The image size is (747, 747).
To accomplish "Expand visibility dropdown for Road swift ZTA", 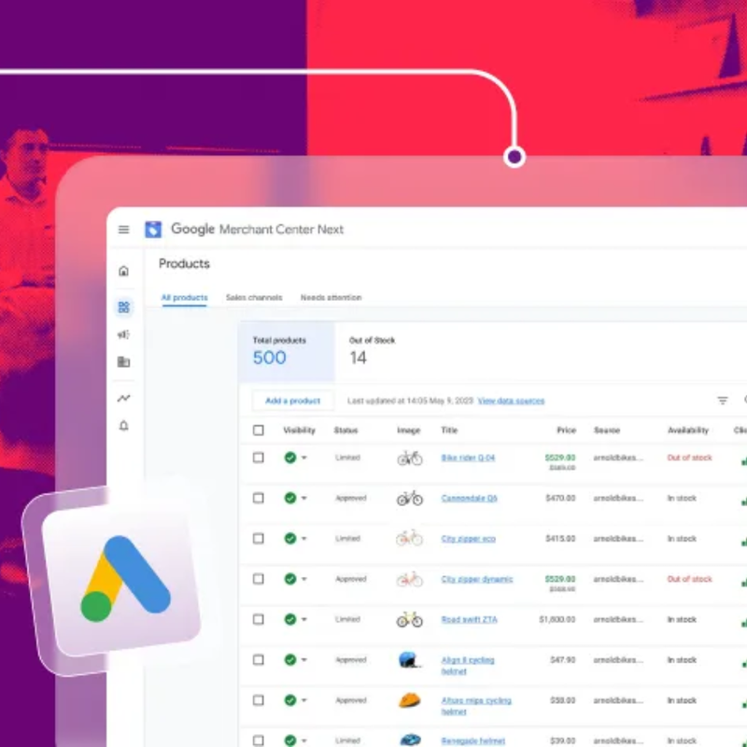I will [x=304, y=620].
